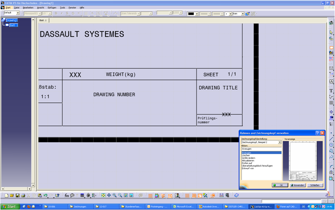Image resolution: width=335 pixels, height=210 pixels.
Task: Toggle Underline (S) text formatting
Action: coord(67,13)
